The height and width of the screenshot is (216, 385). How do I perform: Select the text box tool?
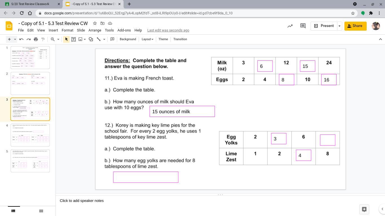click(74, 39)
